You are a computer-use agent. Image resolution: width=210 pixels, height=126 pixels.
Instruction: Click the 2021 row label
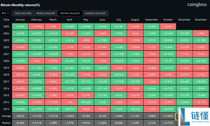click(6, 54)
